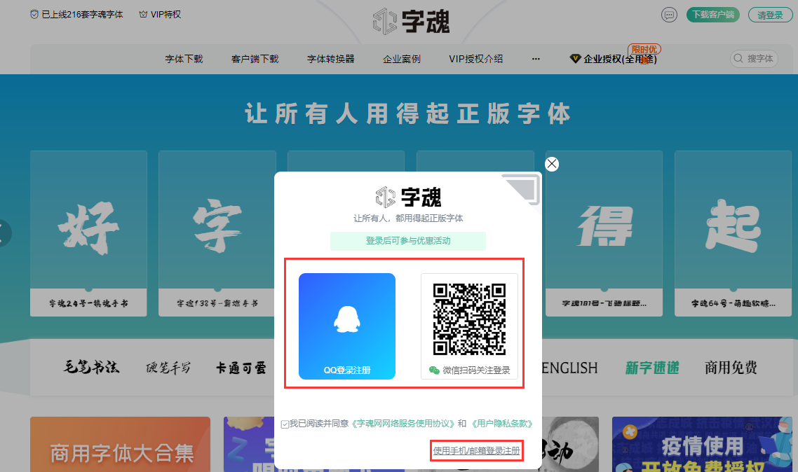Open the VIP特权 link in the top bar
798x472 pixels.
(166, 14)
